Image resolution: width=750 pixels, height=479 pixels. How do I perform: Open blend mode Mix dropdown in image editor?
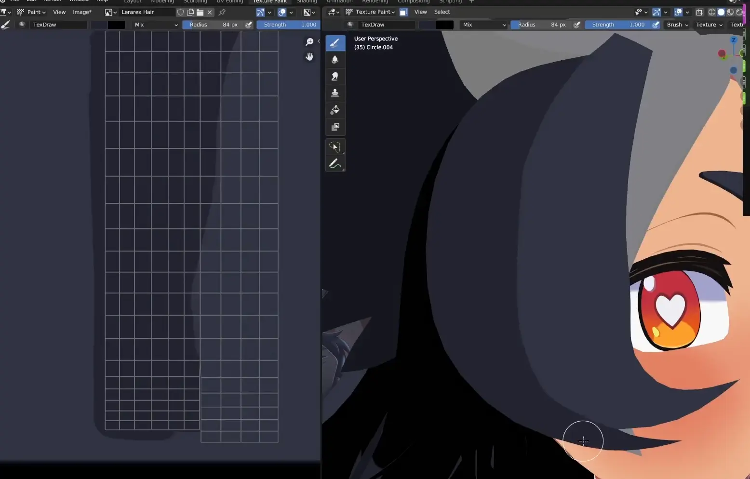point(156,25)
